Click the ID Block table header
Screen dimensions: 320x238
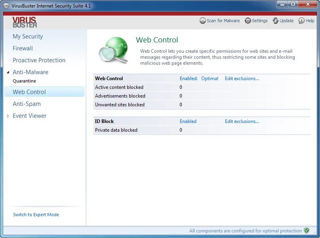pos(104,121)
